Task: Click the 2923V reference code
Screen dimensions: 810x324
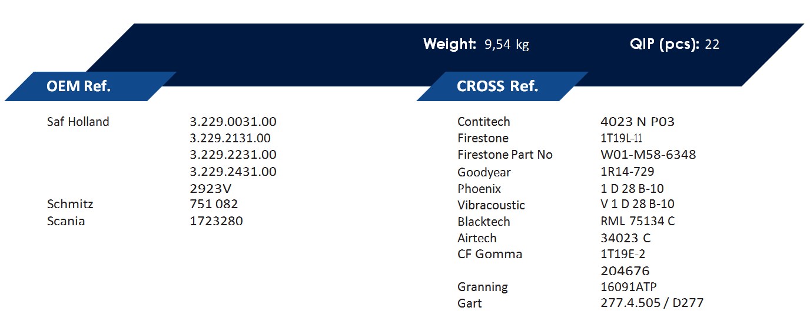Action: click(x=209, y=188)
